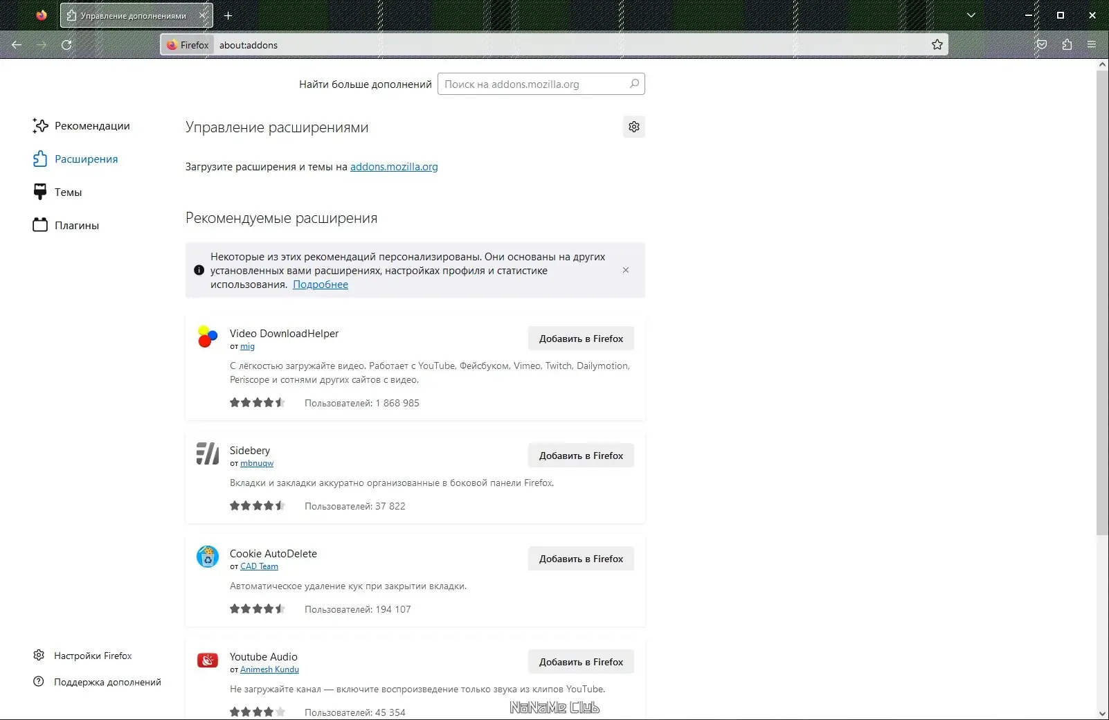Open the extensions puzzle toolbar icon
The height and width of the screenshot is (720, 1109).
(1067, 45)
